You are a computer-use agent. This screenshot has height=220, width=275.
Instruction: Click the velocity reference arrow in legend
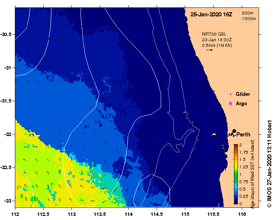[x=209, y=50]
